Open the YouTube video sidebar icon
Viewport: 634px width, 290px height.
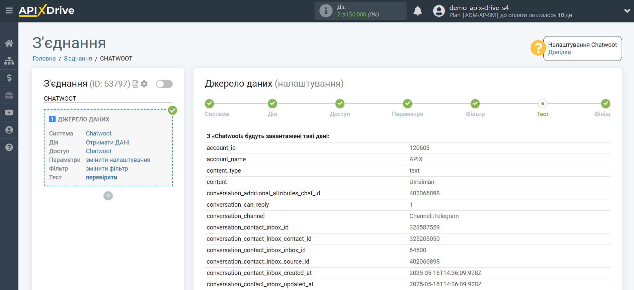(x=9, y=113)
